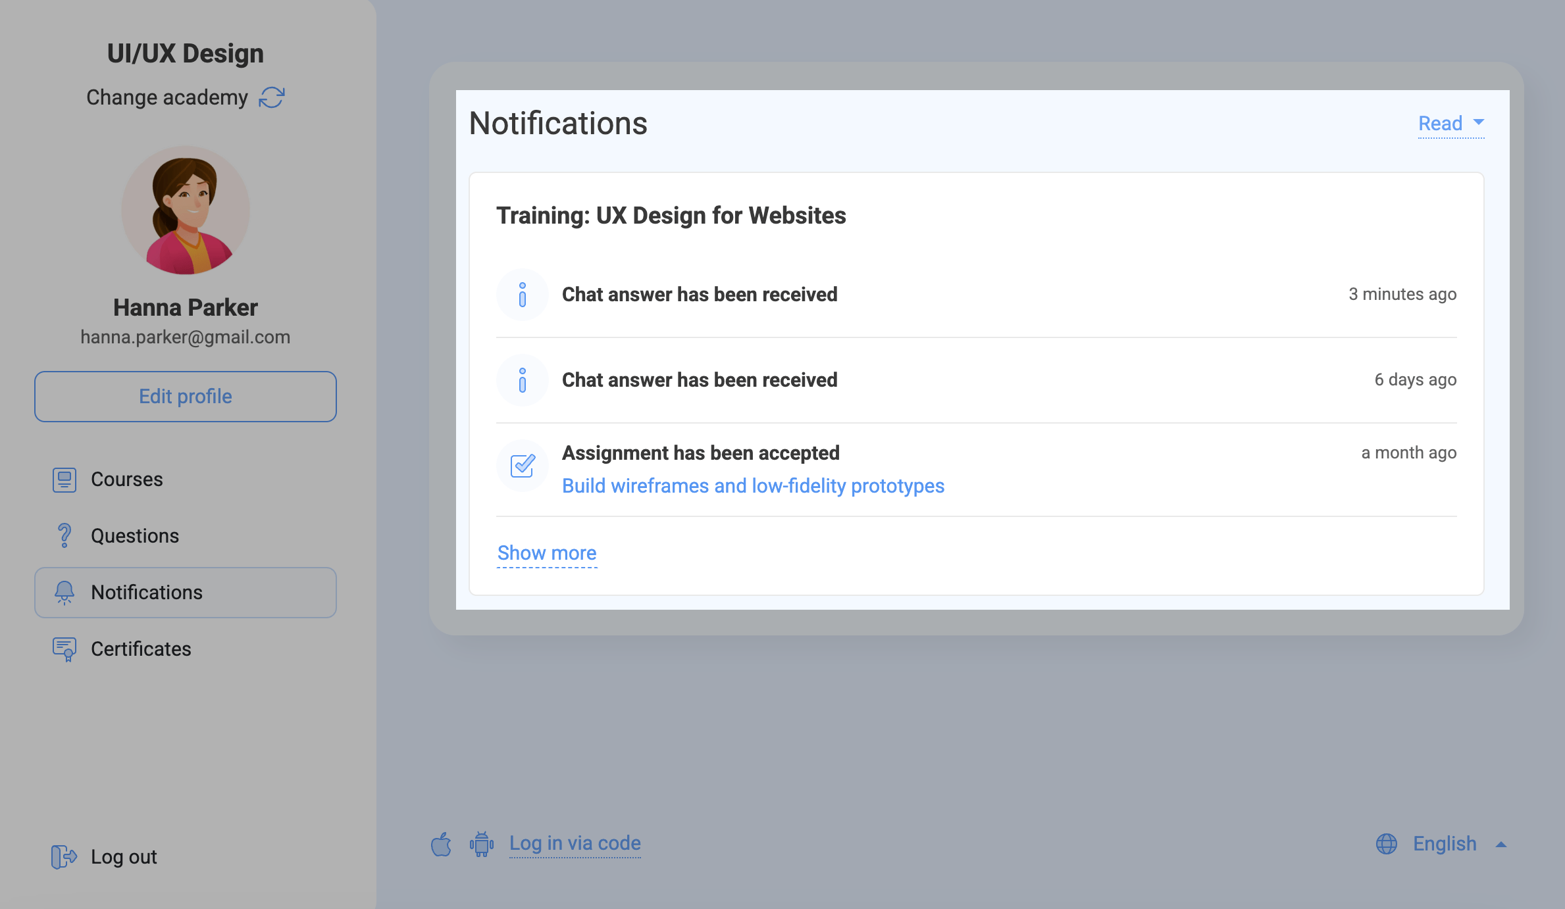
Task: Click the Courses sidebar icon
Action: pos(64,479)
